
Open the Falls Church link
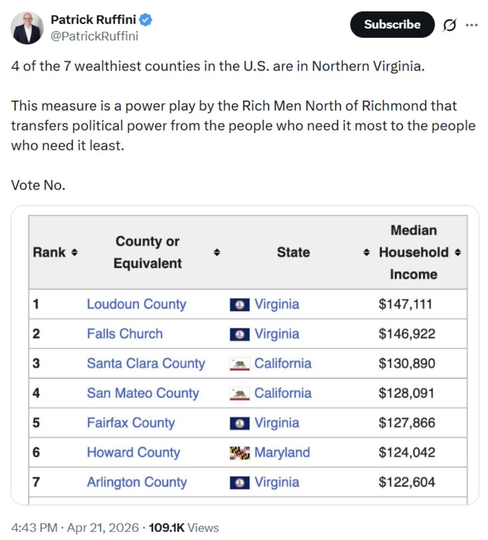(124, 334)
